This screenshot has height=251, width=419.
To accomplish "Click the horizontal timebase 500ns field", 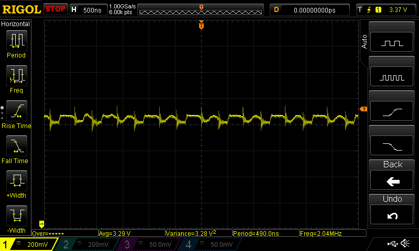I will (89, 10).
